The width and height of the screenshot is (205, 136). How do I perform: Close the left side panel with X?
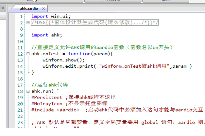pyautogui.click(x=3, y=8)
